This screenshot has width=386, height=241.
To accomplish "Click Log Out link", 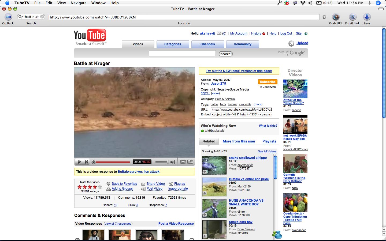I will [x=286, y=33].
